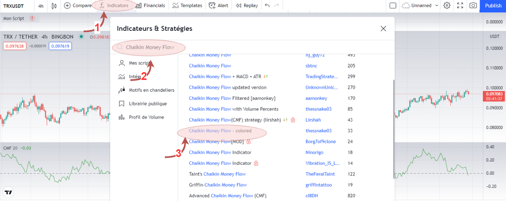The image size is (506, 201).
Task: Open the Unnamed layout dropdown
Action: click(420, 6)
